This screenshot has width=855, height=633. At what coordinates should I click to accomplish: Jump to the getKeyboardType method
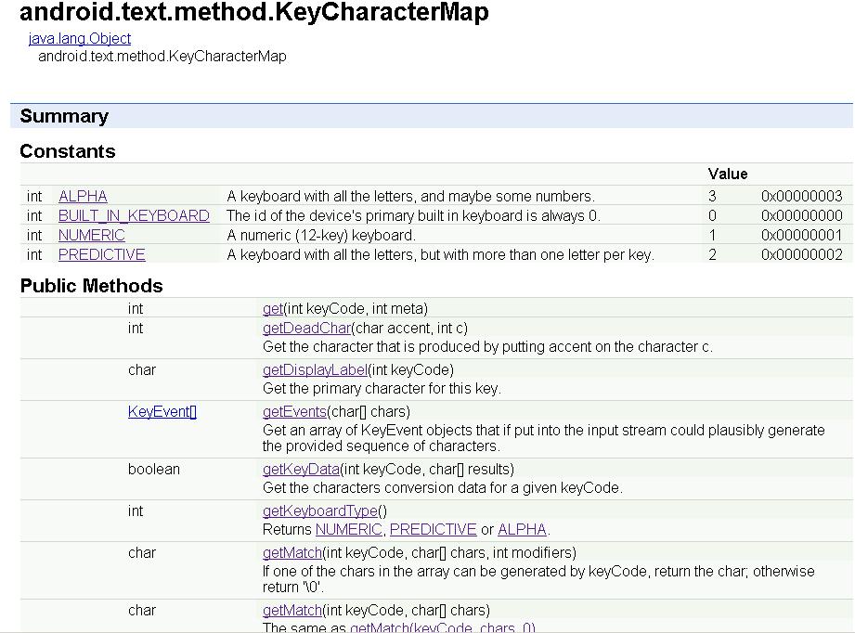[x=320, y=510]
